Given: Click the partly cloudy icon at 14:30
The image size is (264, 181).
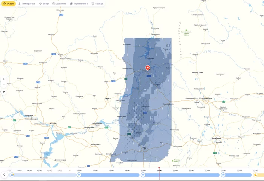Looking at the screenshot, I should [x=12, y=175].
